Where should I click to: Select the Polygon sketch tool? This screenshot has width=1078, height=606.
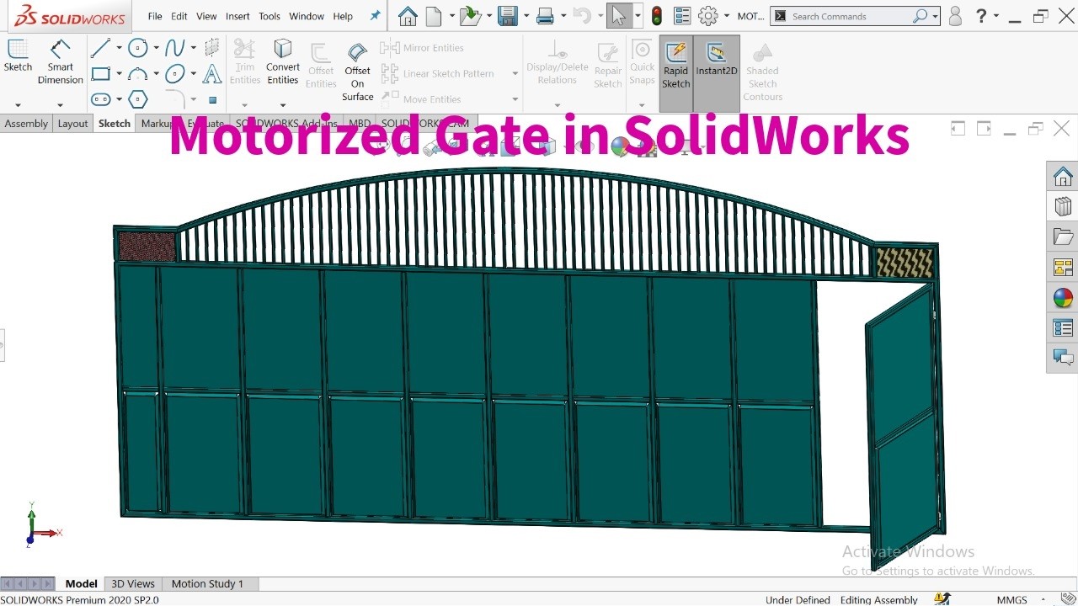138,99
